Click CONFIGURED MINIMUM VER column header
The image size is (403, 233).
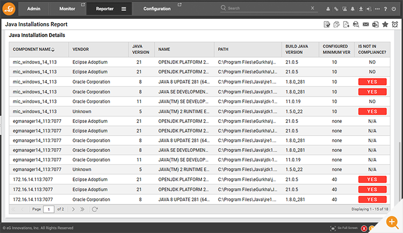pos(336,49)
